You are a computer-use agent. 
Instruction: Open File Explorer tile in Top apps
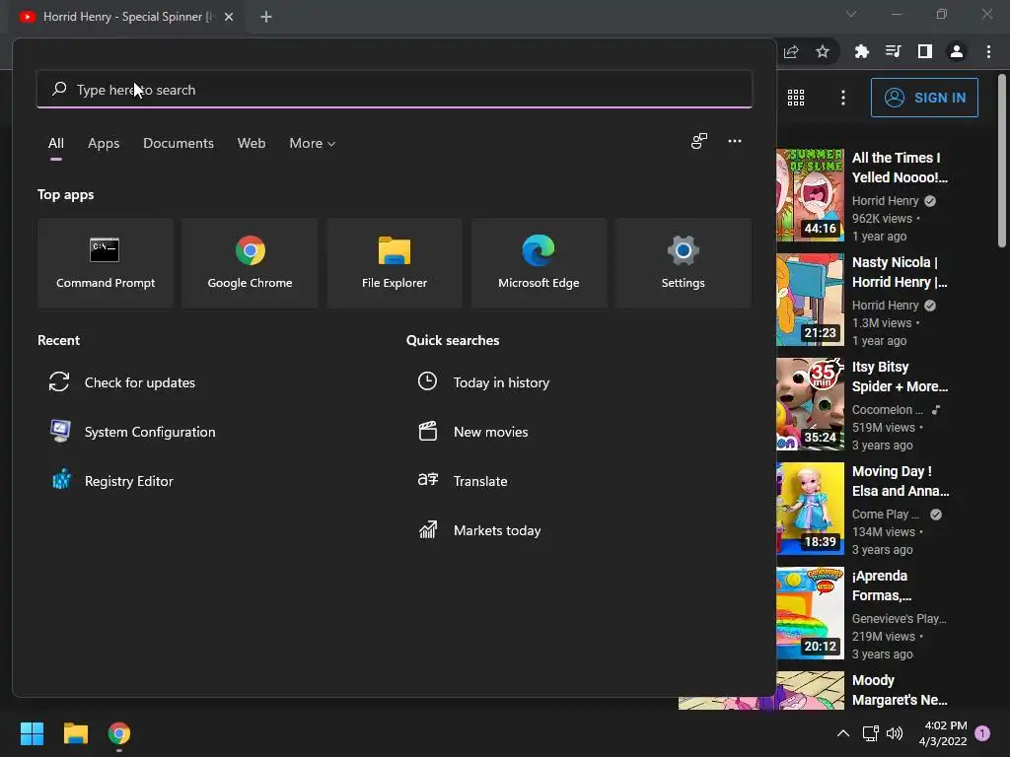pyautogui.click(x=395, y=262)
